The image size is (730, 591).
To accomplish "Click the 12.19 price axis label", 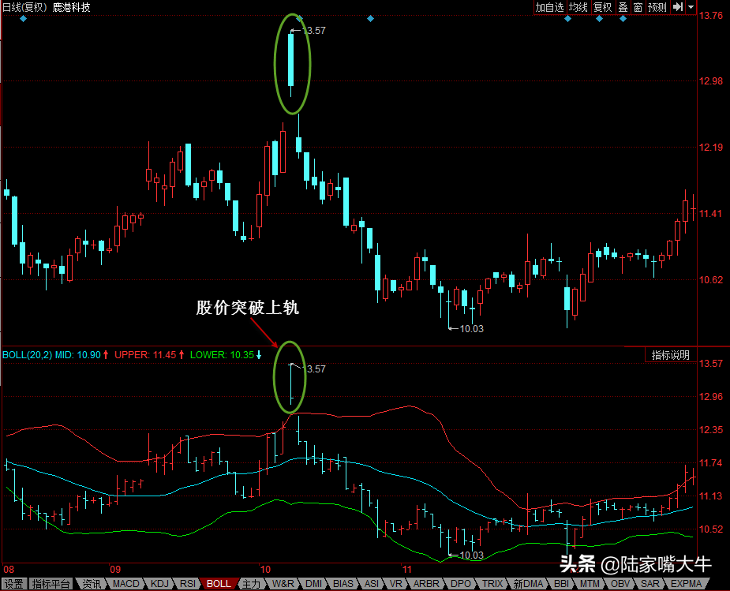I will tap(711, 148).
